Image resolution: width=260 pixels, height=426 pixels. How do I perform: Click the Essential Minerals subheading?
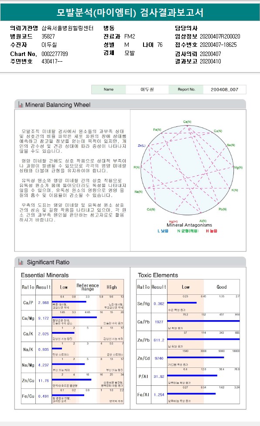pos(45,275)
